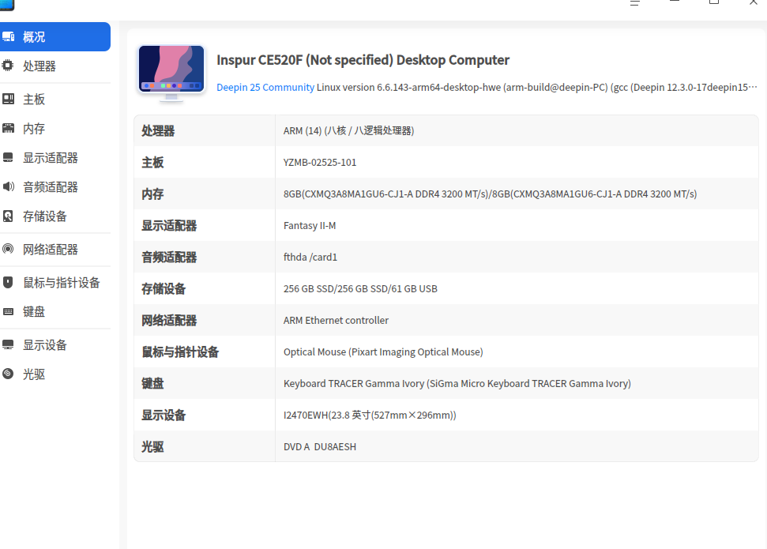Click the 键盘 row label in the table
This screenshot has width=767, height=549.
point(152,384)
